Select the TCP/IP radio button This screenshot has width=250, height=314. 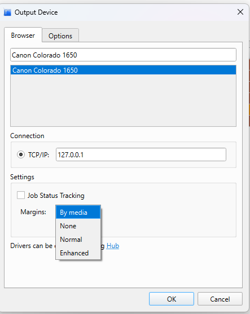pos(21,154)
